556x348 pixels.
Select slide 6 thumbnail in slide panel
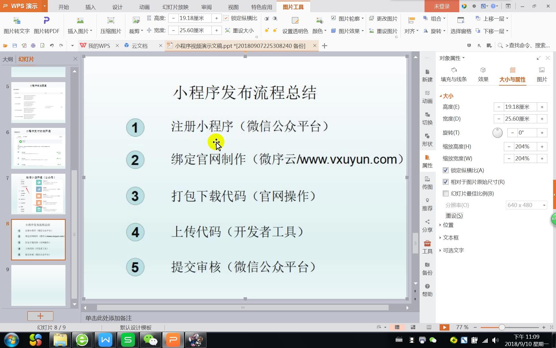pos(39,148)
